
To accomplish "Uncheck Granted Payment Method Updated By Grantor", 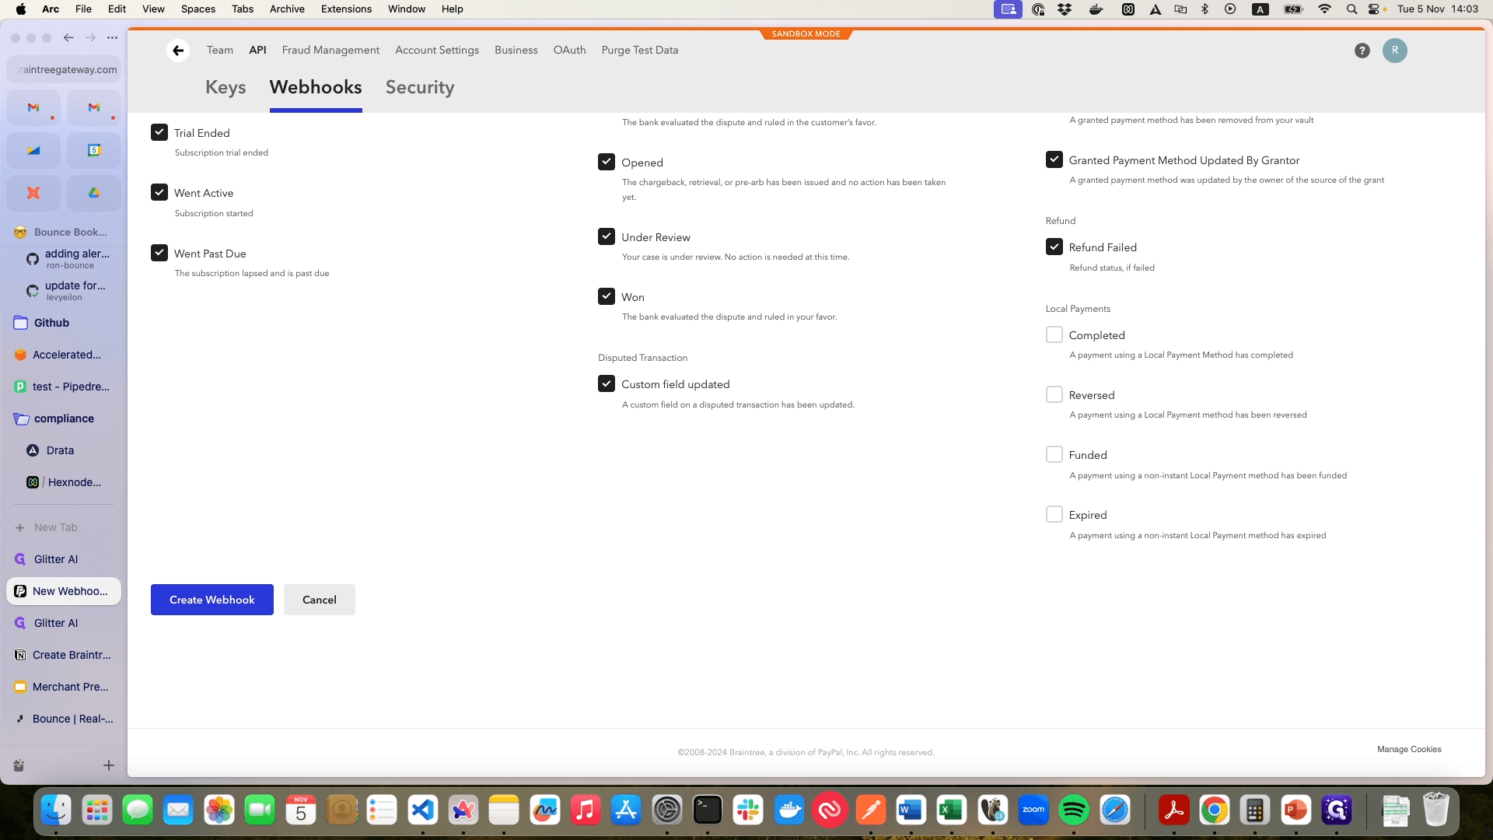I will click(1054, 159).
